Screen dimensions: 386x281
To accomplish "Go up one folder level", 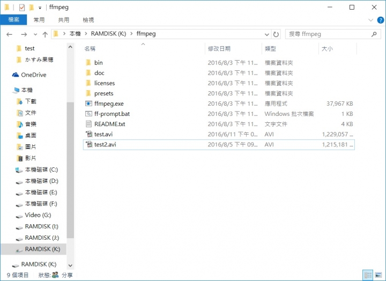I will [45, 34].
